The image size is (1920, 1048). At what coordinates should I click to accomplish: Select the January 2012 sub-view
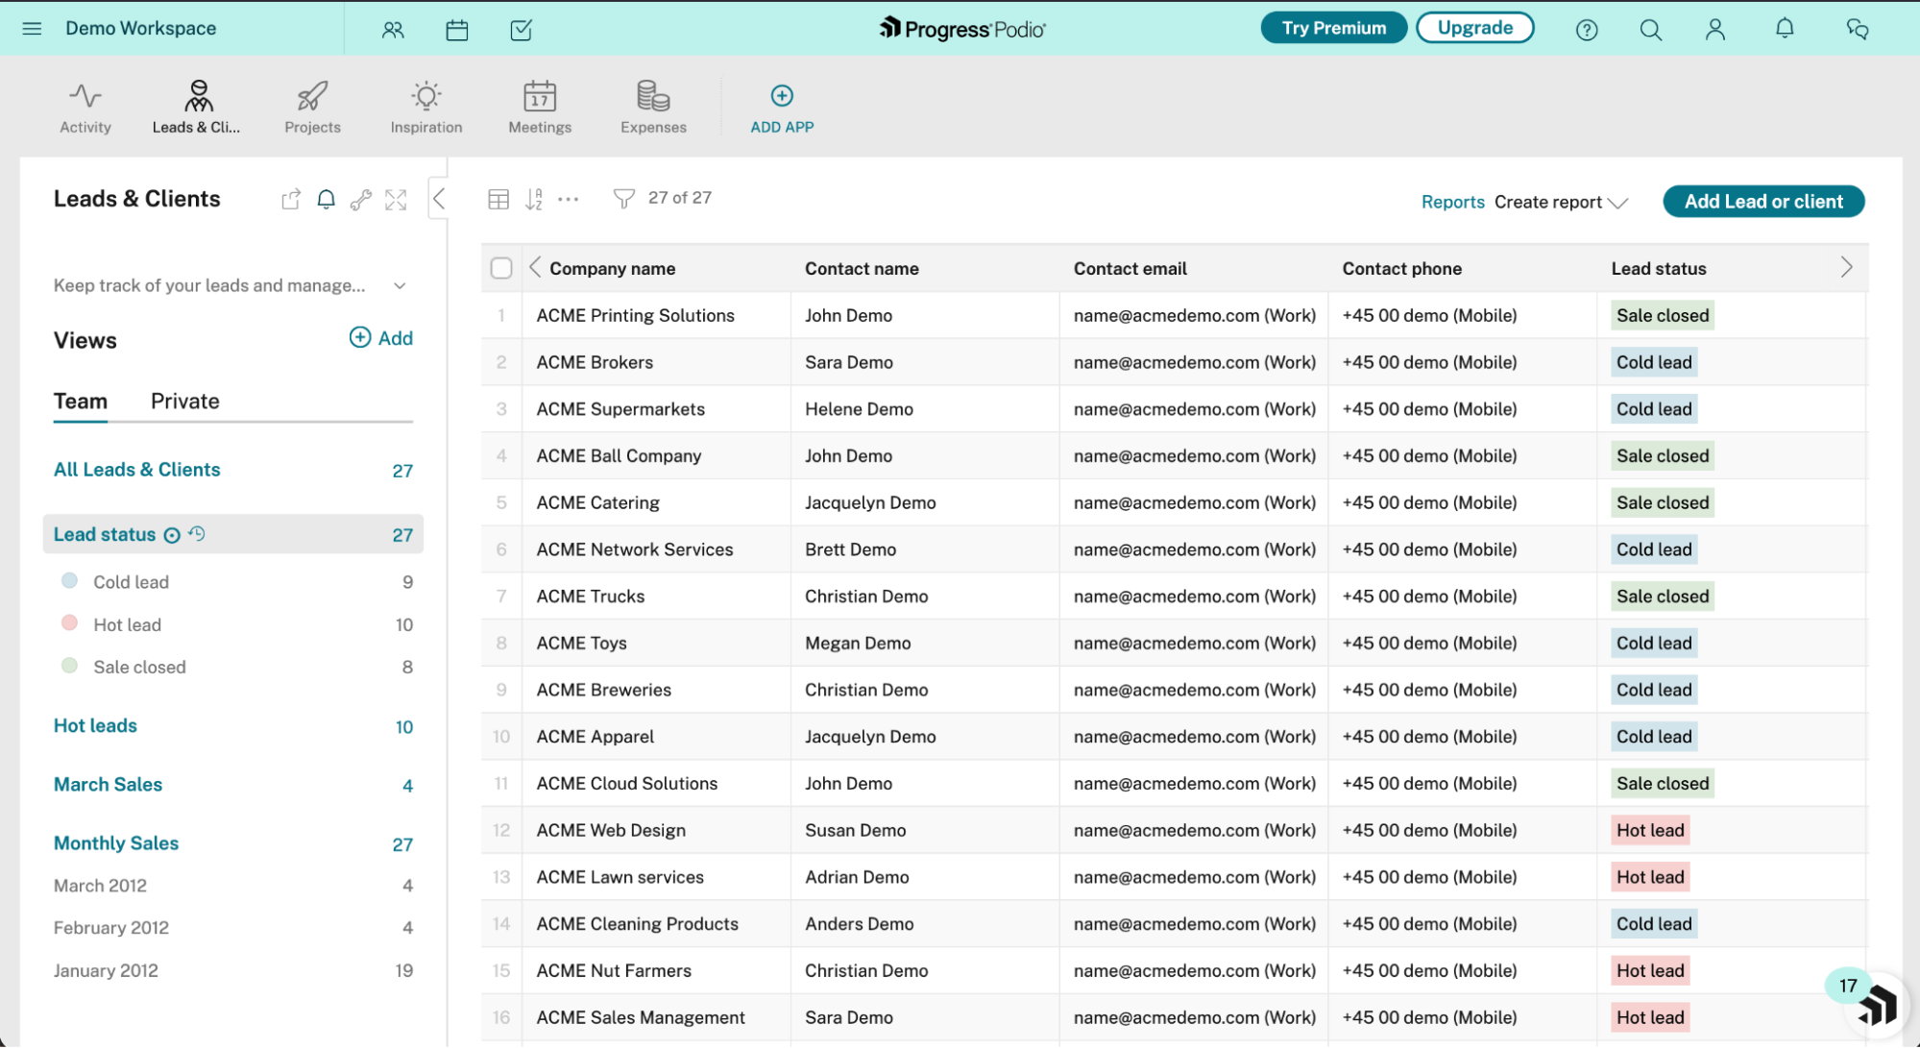click(106, 970)
